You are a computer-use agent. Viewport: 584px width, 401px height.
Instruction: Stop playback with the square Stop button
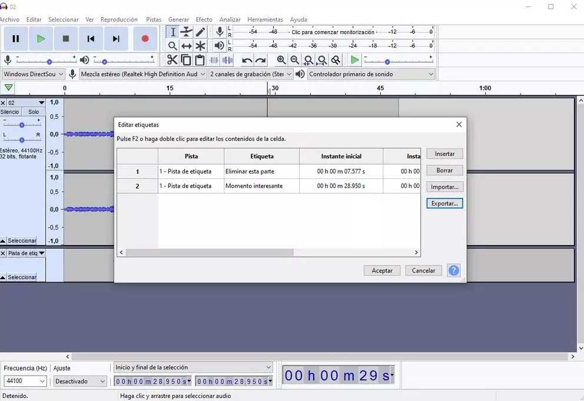66,39
